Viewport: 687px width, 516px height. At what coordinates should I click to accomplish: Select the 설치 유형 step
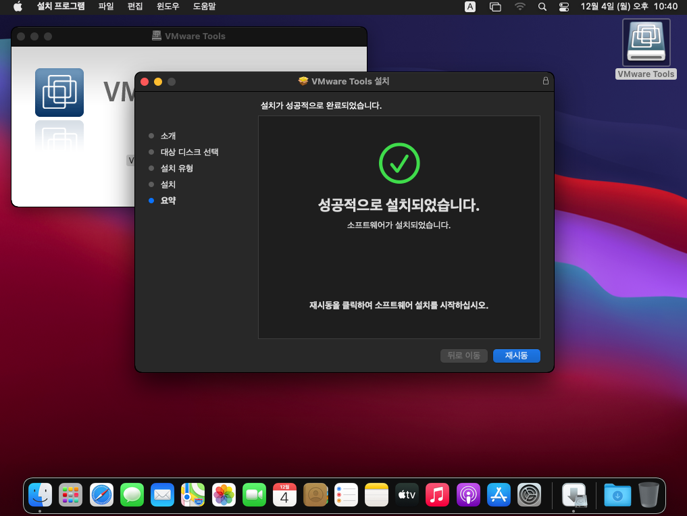176,168
